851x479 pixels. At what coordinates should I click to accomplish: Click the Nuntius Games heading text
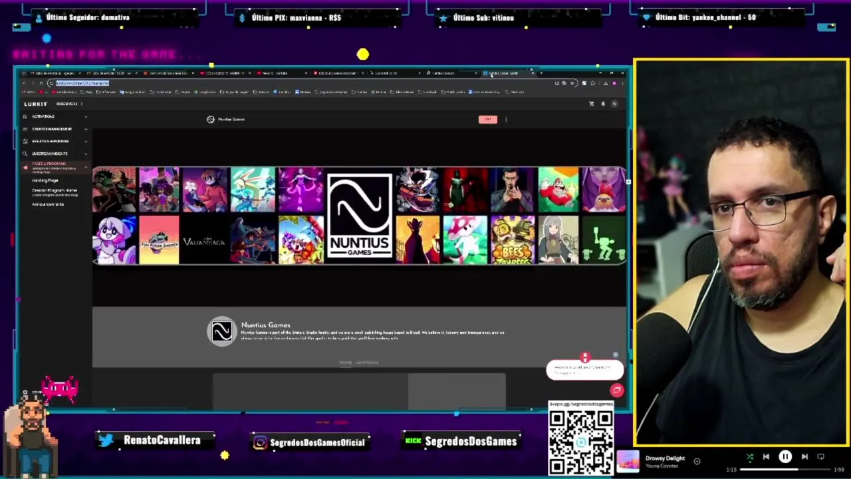[x=265, y=325]
